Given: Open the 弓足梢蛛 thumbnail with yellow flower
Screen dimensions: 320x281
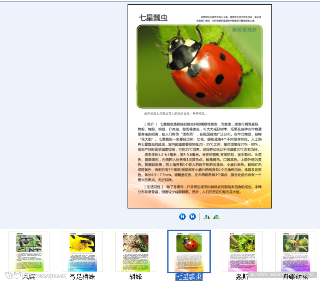Looking at the screenshot, I should click(x=82, y=252).
